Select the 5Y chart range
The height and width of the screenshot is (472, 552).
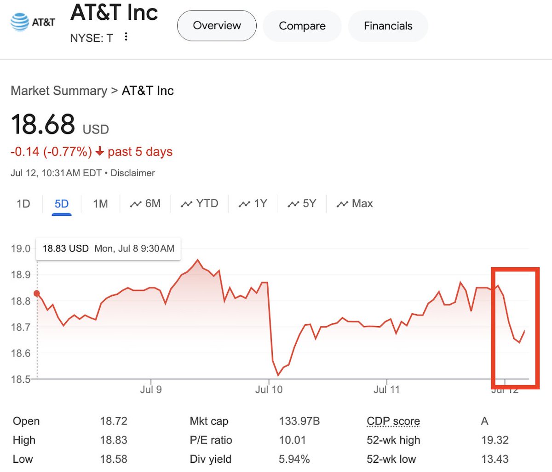click(302, 203)
